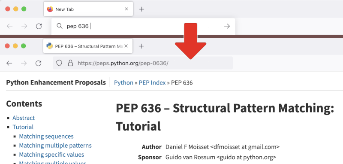Jump to Abstract in Contents

pos(24,118)
